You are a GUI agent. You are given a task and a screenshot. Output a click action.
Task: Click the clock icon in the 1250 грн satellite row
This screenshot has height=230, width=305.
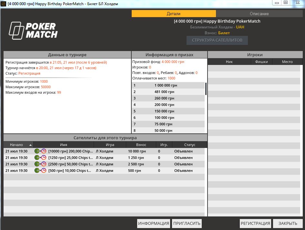coord(44,158)
